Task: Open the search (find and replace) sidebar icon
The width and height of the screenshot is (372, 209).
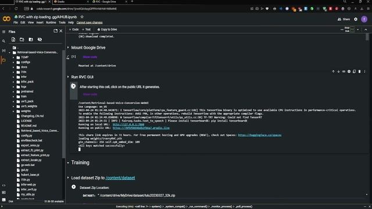Action: pyautogui.click(x=3, y=41)
